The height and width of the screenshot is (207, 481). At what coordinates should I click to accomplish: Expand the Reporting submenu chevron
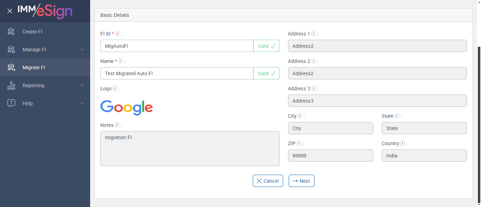pyautogui.click(x=82, y=85)
